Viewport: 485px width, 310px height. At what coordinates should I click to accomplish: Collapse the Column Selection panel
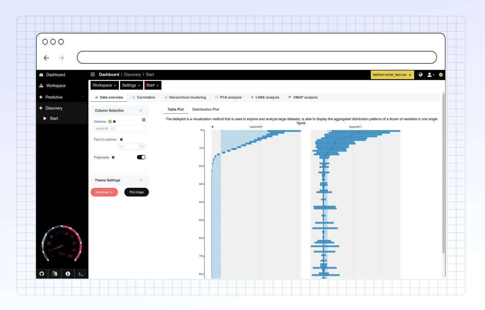pos(141,111)
